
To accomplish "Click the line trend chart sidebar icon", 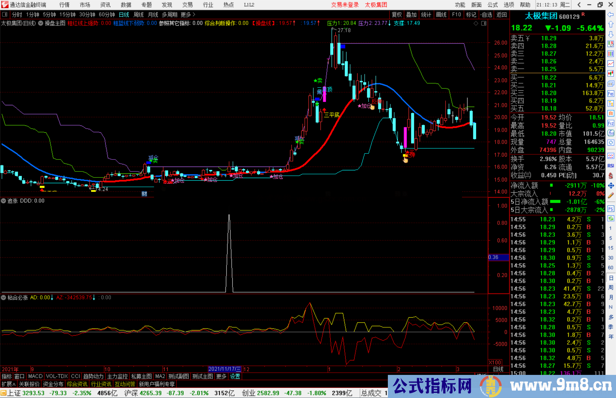I will click(x=611, y=63).
